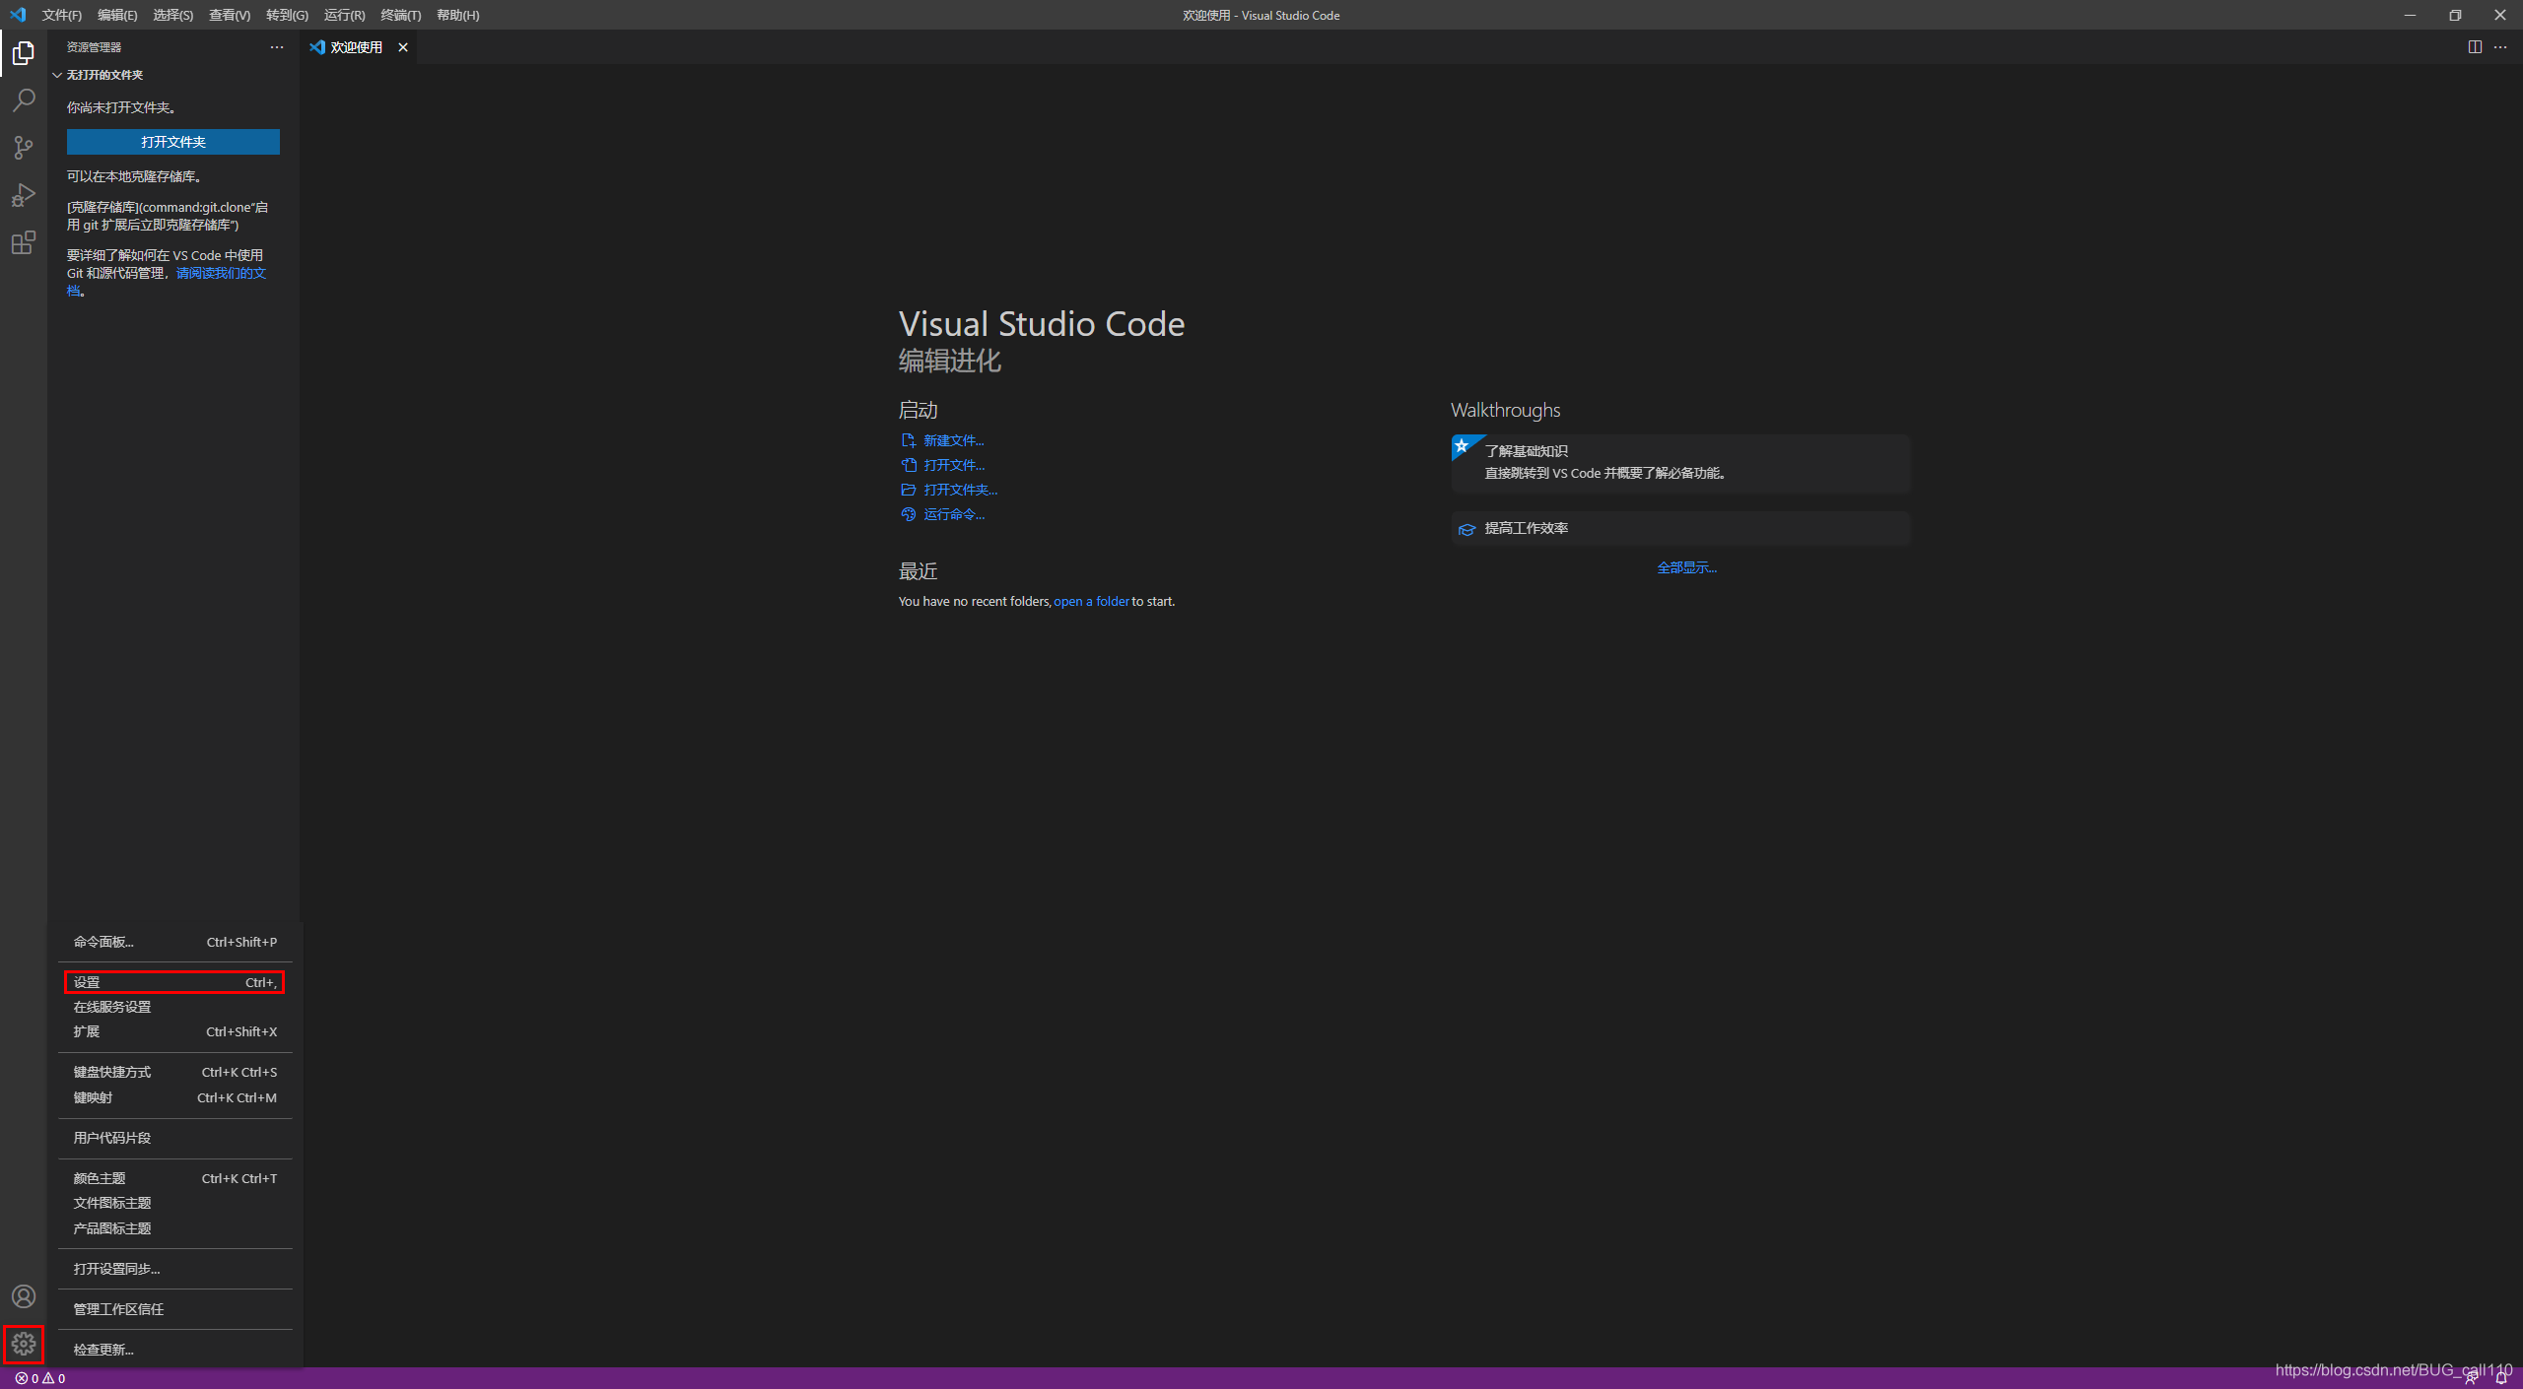Open editor more actions ellipsis
The height and width of the screenshot is (1389, 2523).
pyautogui.click(x=2500, y=47)
